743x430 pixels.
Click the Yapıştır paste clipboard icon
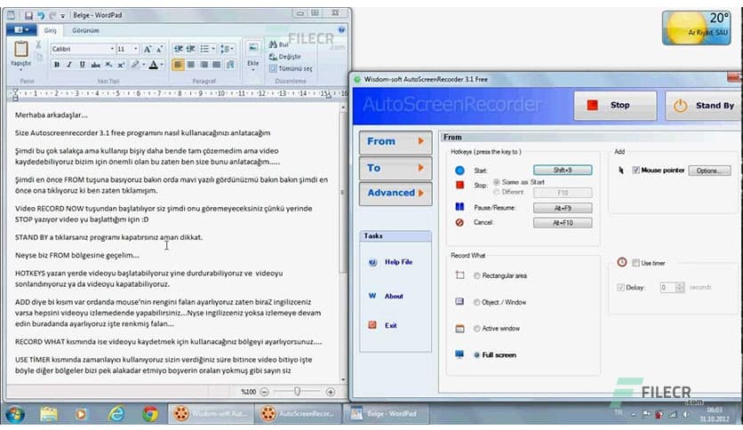pos(20,49)
